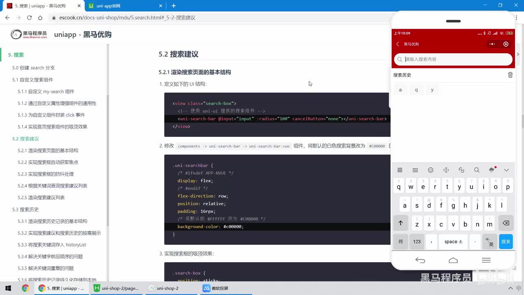Open uniapp - 黑马优购 site title
This screenshot has height=295, width=524.
coord(83,34)
